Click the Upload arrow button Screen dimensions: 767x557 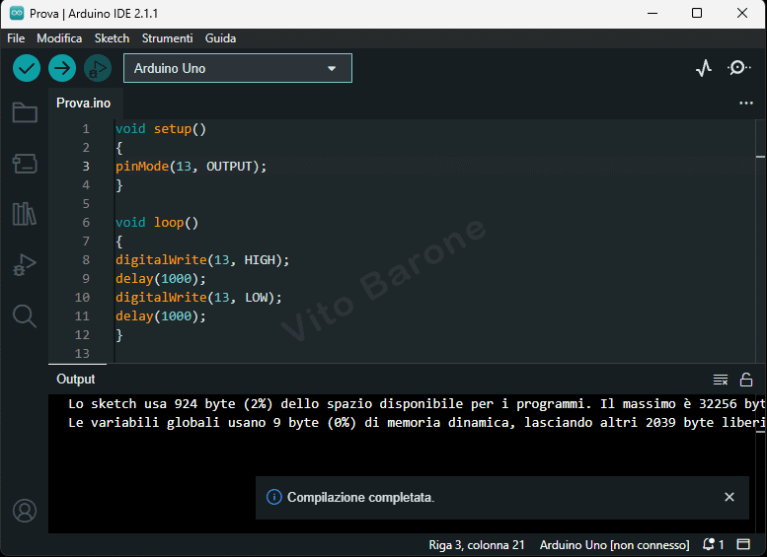(x=62, y=68)
